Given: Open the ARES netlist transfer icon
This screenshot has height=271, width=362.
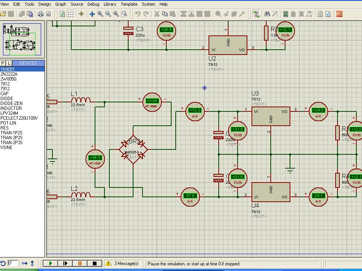Looking at the screenshot, I should 339,14.
